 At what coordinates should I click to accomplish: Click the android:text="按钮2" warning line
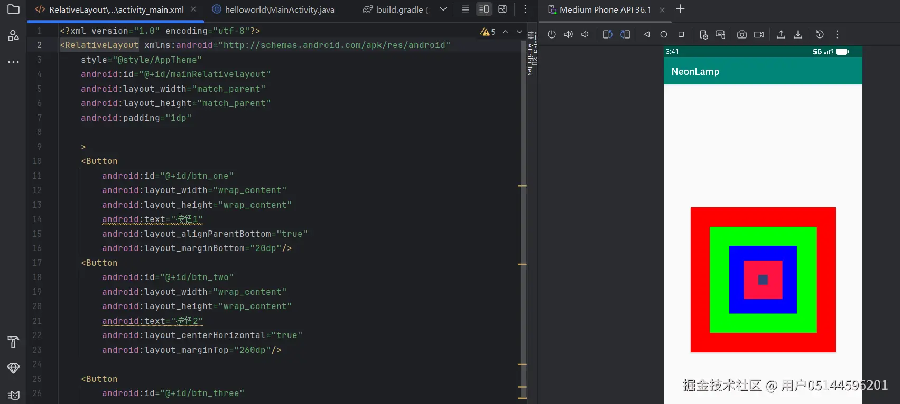click(x=152, y=321)
